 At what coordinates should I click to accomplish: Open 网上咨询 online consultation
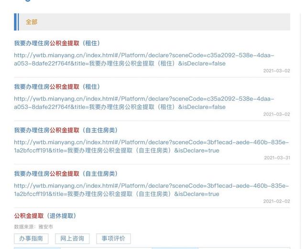coord(72,238)
